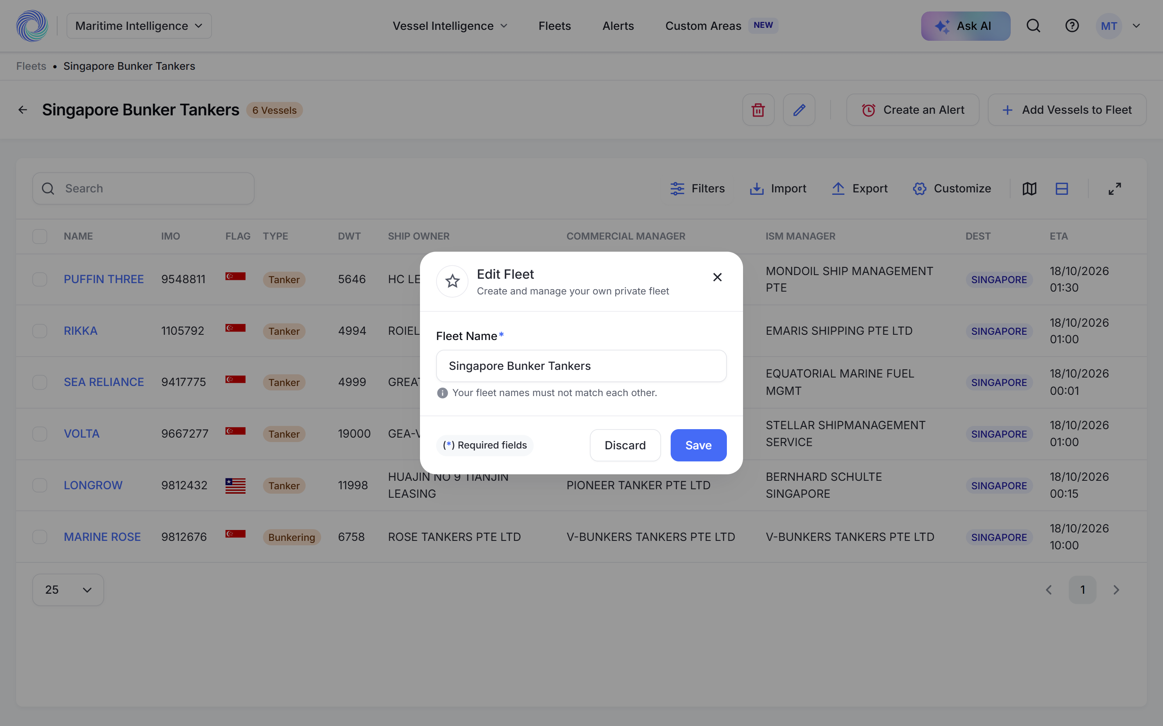Click Import in table toolbar
Viewport: 1163px width, 726px height.
(x=778, y=189)
